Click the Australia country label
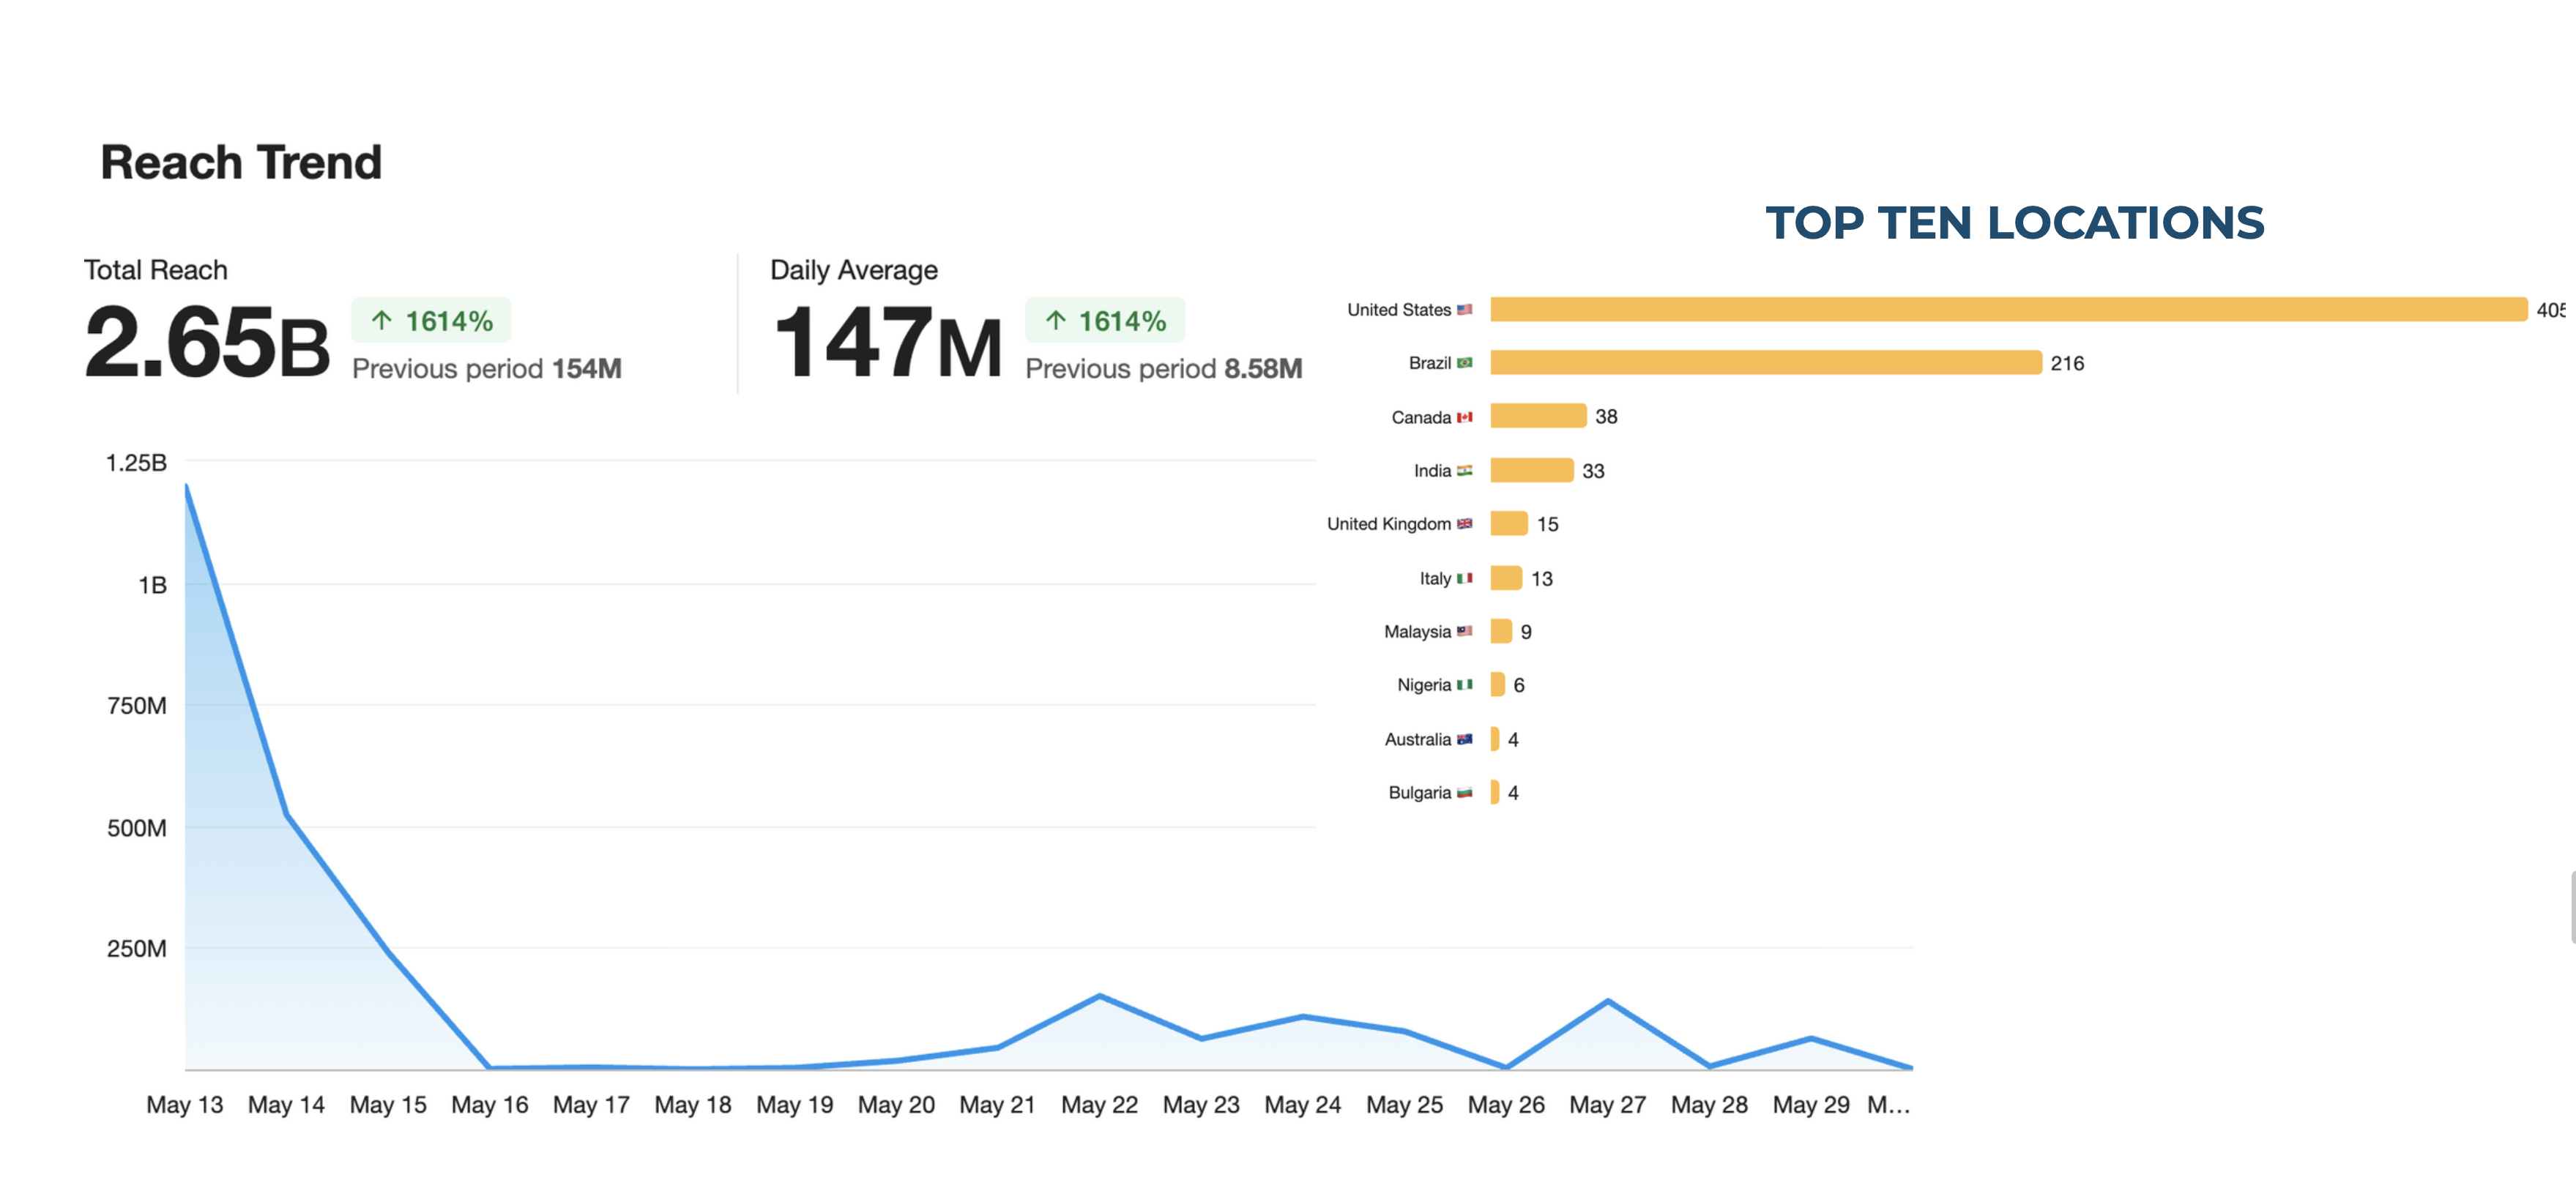The height and width of the screenshot is (1202, 2576). click(1417, 739)
